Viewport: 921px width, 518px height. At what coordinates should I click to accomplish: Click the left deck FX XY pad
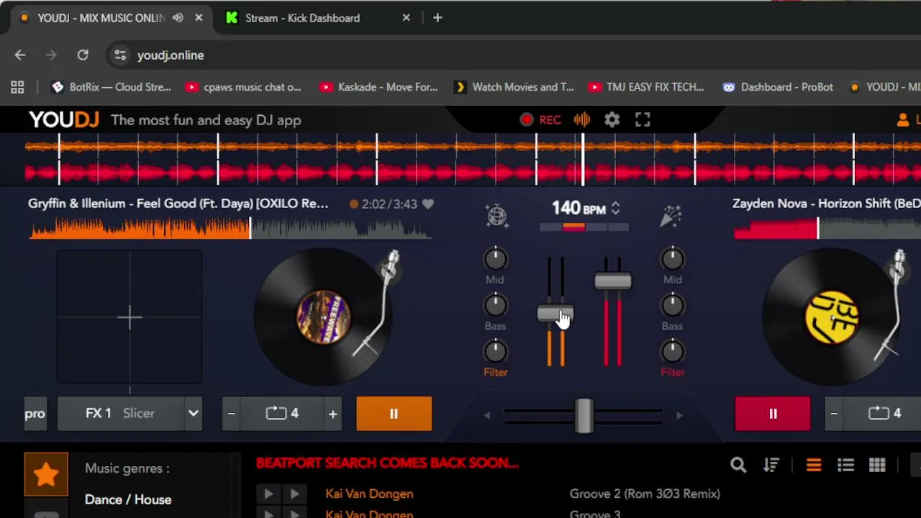(x=130, y=317)
